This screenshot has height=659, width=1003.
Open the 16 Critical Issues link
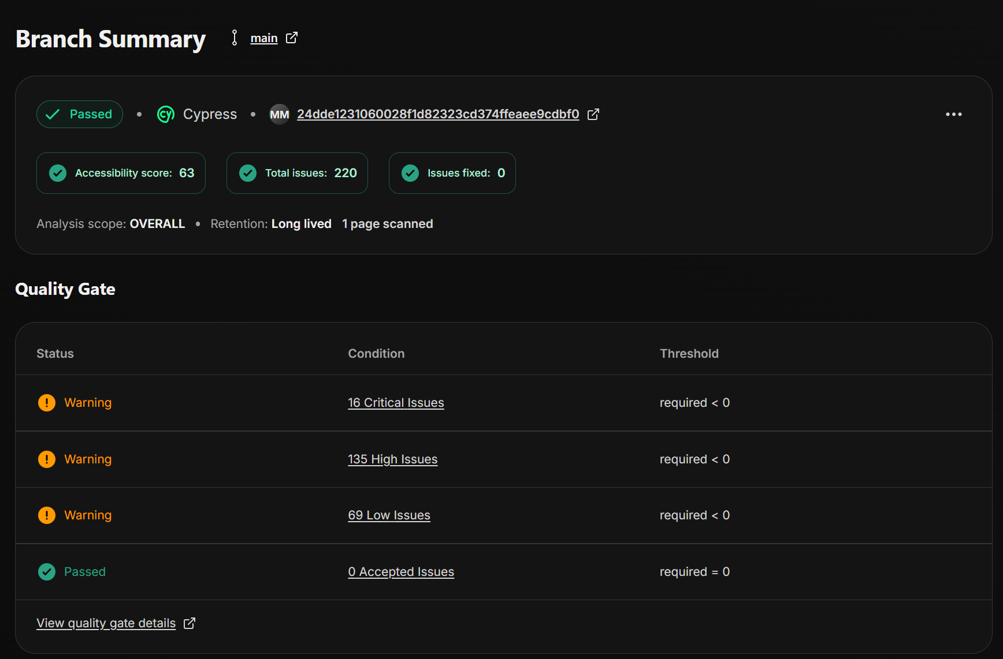coord(396,403)
